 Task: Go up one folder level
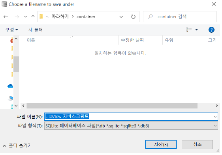coord(33,17)
